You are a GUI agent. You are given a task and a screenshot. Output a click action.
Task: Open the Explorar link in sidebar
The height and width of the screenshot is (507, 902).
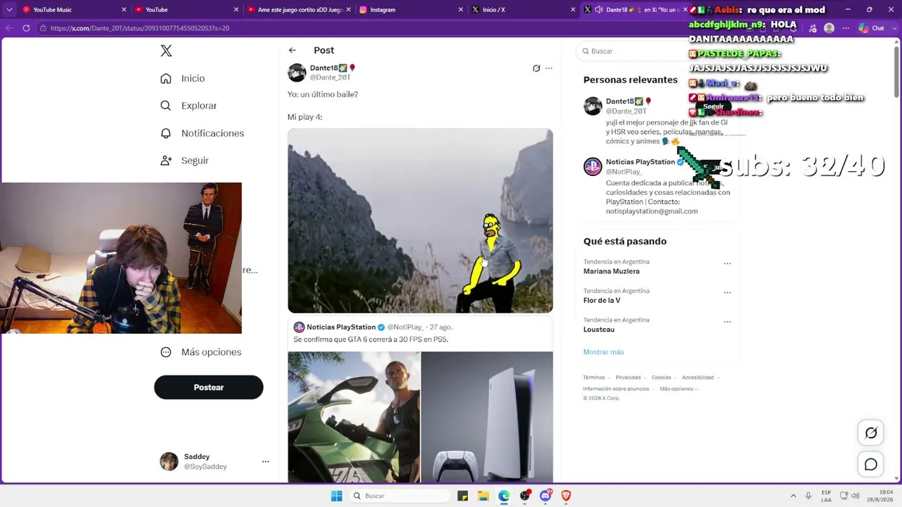pos(199,106)
